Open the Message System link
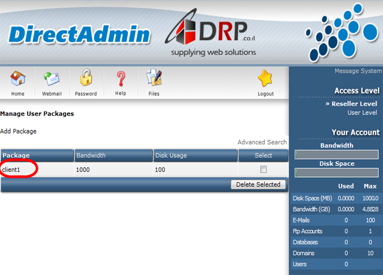 point(357,71)
